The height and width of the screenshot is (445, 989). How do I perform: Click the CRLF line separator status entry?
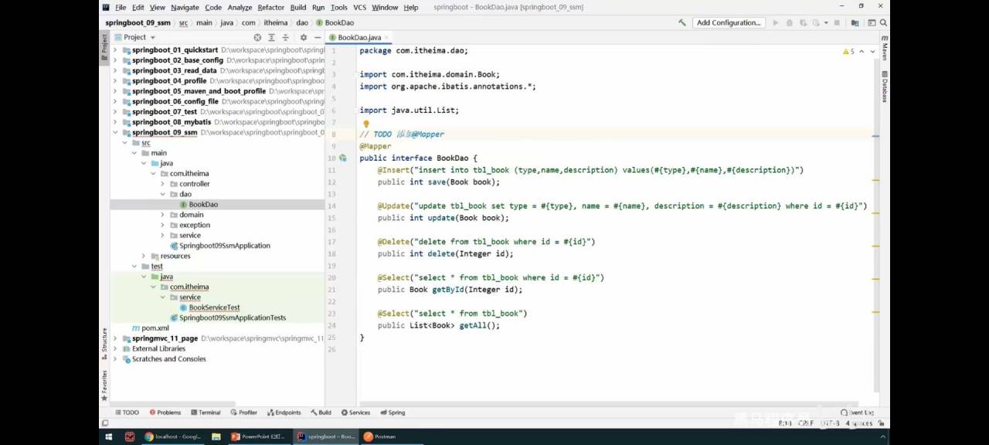pos(806,423)
